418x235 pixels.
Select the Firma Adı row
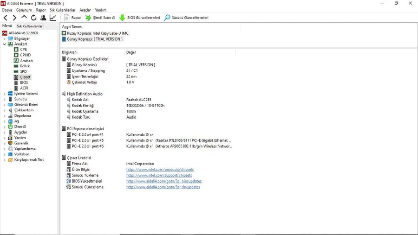79,164
